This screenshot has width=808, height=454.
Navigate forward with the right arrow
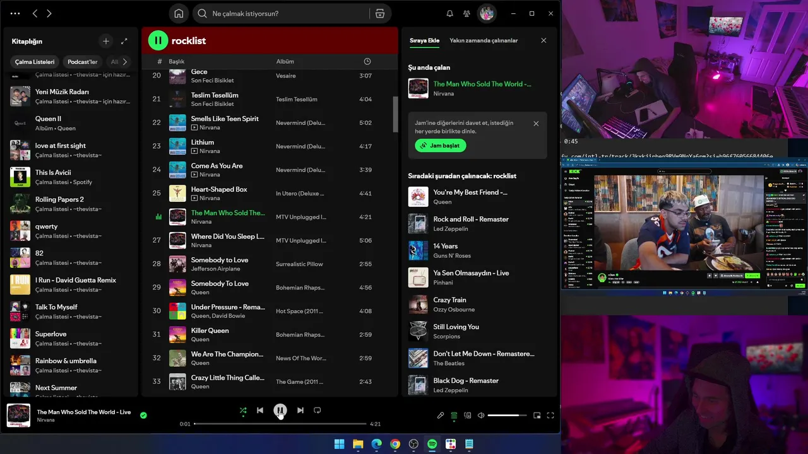click(x=49, y=13)
